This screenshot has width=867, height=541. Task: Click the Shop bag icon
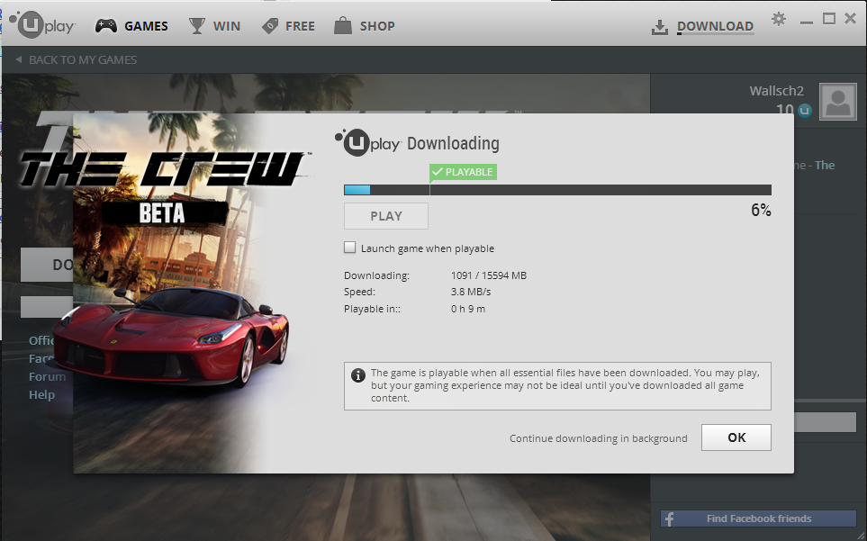pyautogui.click(x=342, y=25)
